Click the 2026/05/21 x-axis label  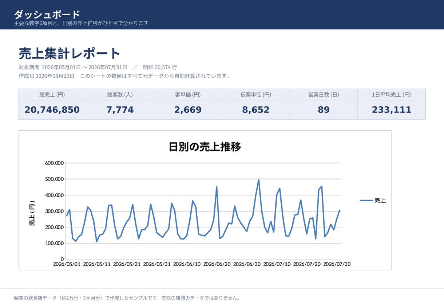[x=127, y=264]
